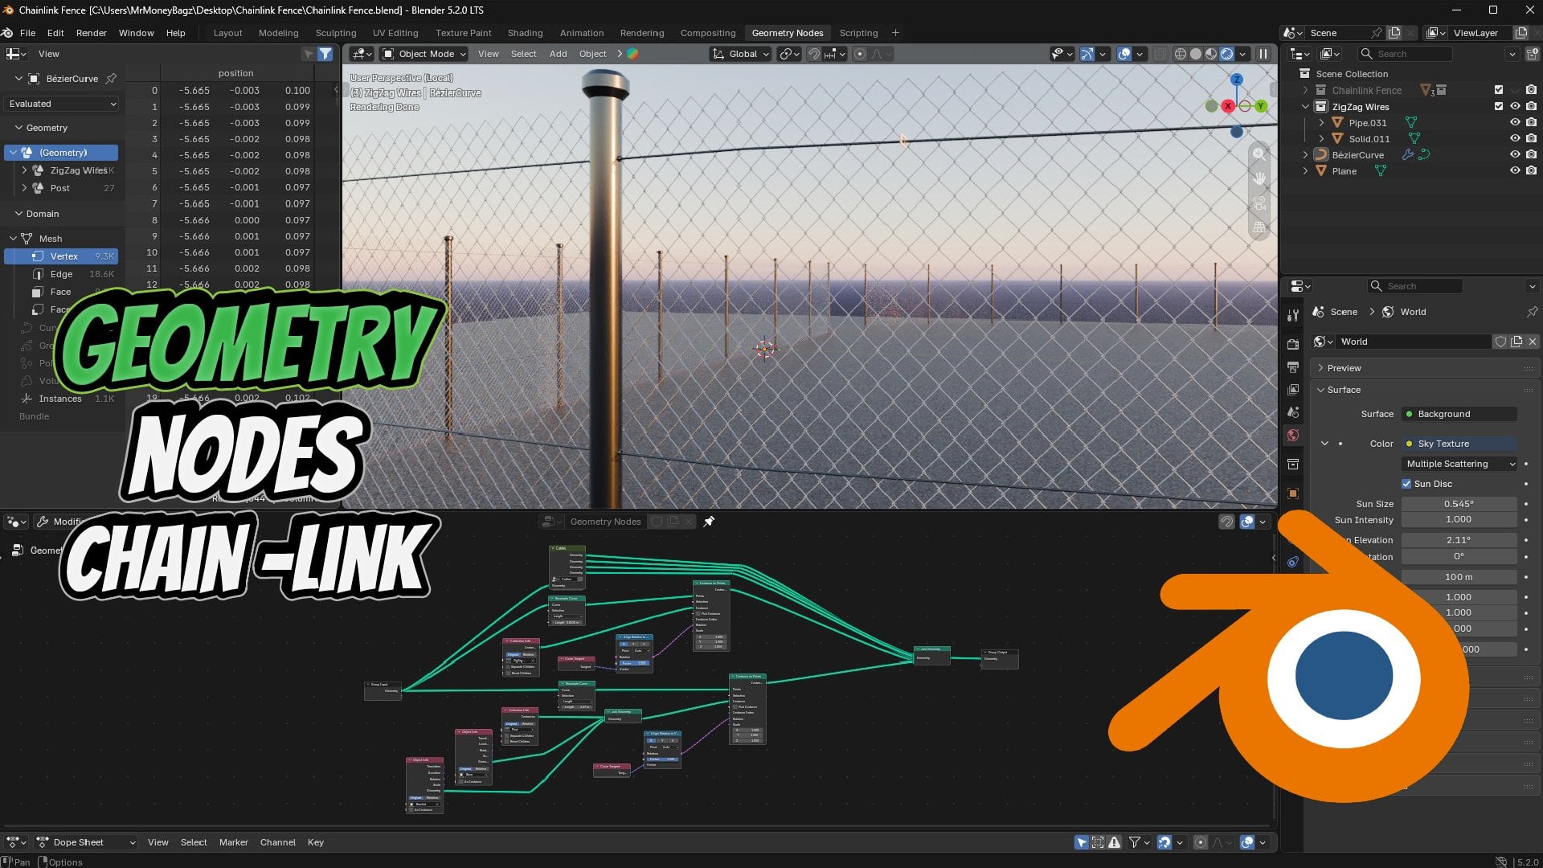Click the Sky Texture color button
This screenshot has width=1543, height=868.
pyautogui.click(x=1459, y=444)
